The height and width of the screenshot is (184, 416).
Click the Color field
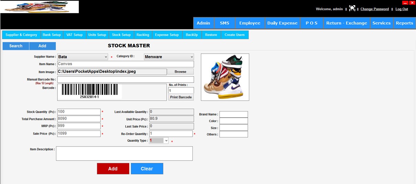click(234, 121)
